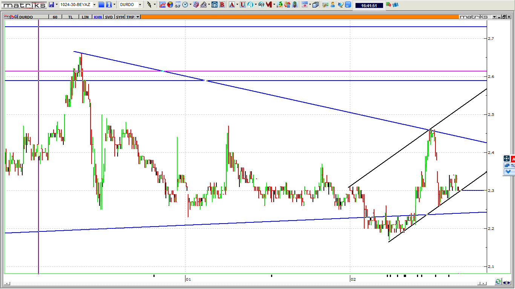Toggle the KHN option in chart header

(98, 17)
